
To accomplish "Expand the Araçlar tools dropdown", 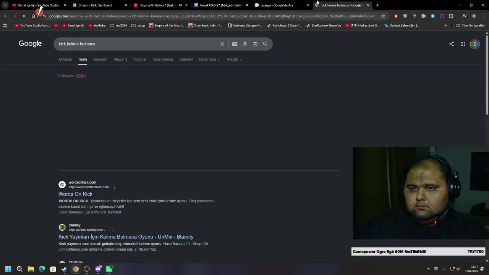I will coord(234,60).
